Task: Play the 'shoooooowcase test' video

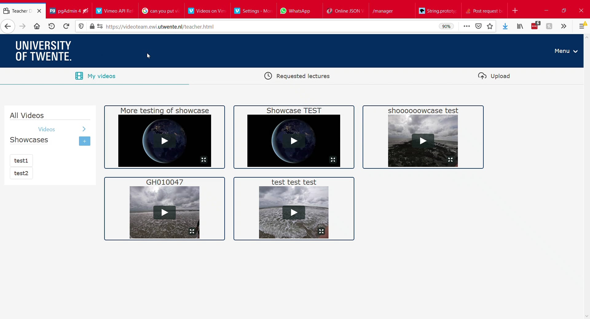Action: 423,141
